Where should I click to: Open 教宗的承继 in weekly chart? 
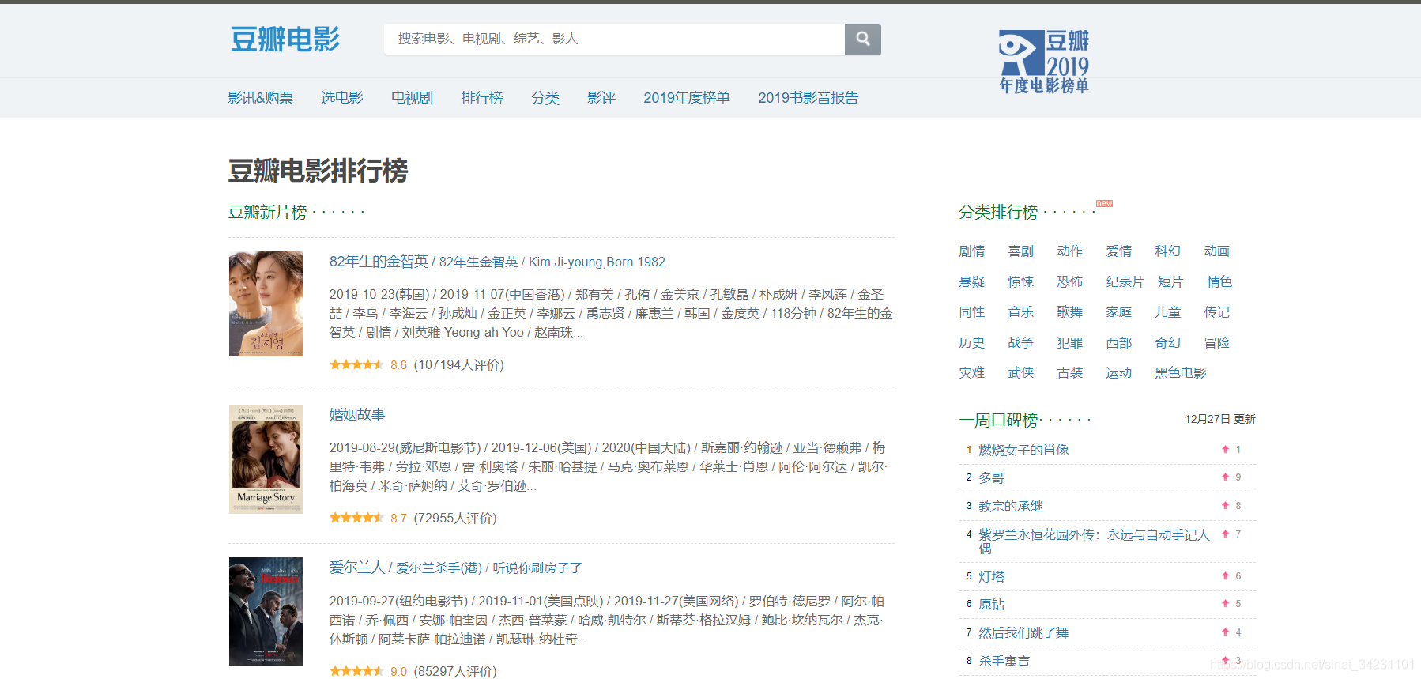(x=1011, y=507)
